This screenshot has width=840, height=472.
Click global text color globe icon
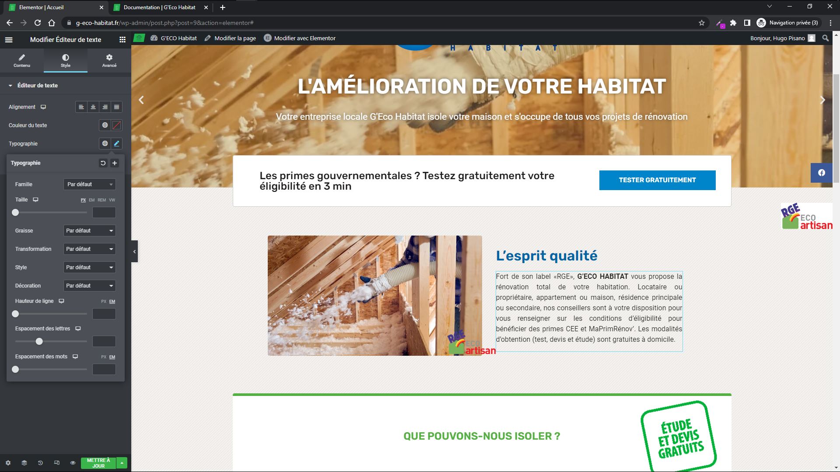pyautogui.click(x=105, y=125)
